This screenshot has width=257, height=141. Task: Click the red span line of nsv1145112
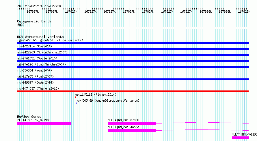[x=143, y=97]
